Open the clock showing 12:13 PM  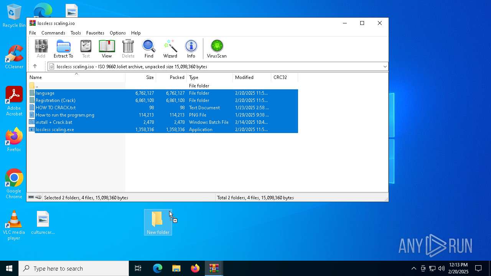tap(458, 268)
